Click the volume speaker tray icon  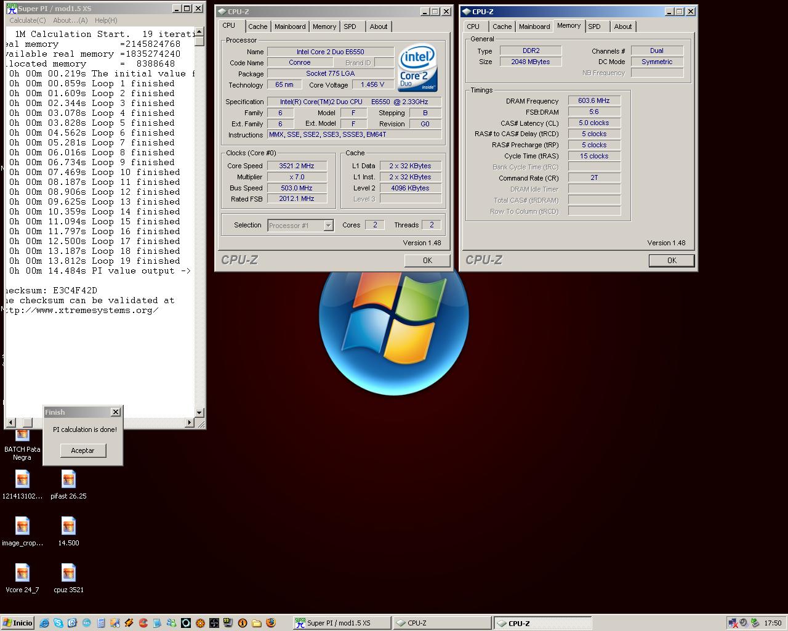[744, 623]
